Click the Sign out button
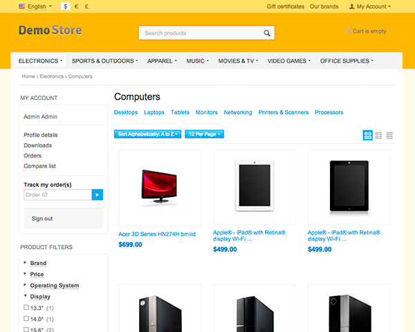Image resolution: width=415 pixels, height=332 pixels. (x=63, y=219)
